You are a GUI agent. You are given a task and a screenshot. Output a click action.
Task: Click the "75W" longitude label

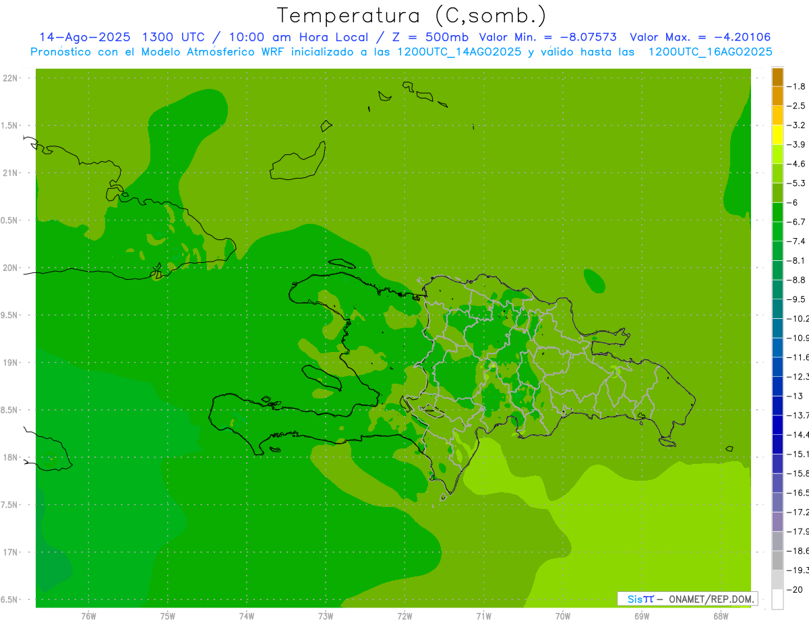pyautogui.click(x=168, y=616)
